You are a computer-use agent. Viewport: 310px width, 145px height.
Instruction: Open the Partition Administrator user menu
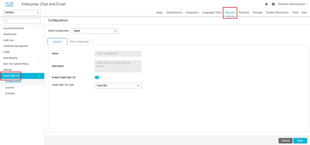point(293,4)
